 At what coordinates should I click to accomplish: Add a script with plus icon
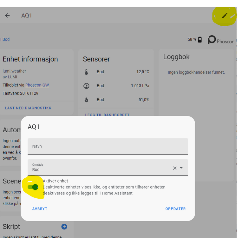click(x=64, y=227)
